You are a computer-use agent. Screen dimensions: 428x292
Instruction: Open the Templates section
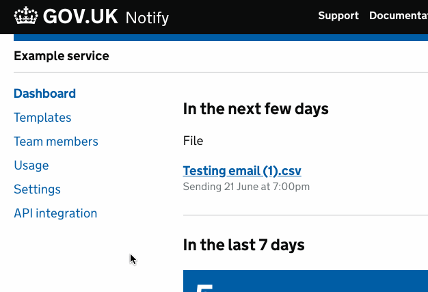click(x=42, y=118)
